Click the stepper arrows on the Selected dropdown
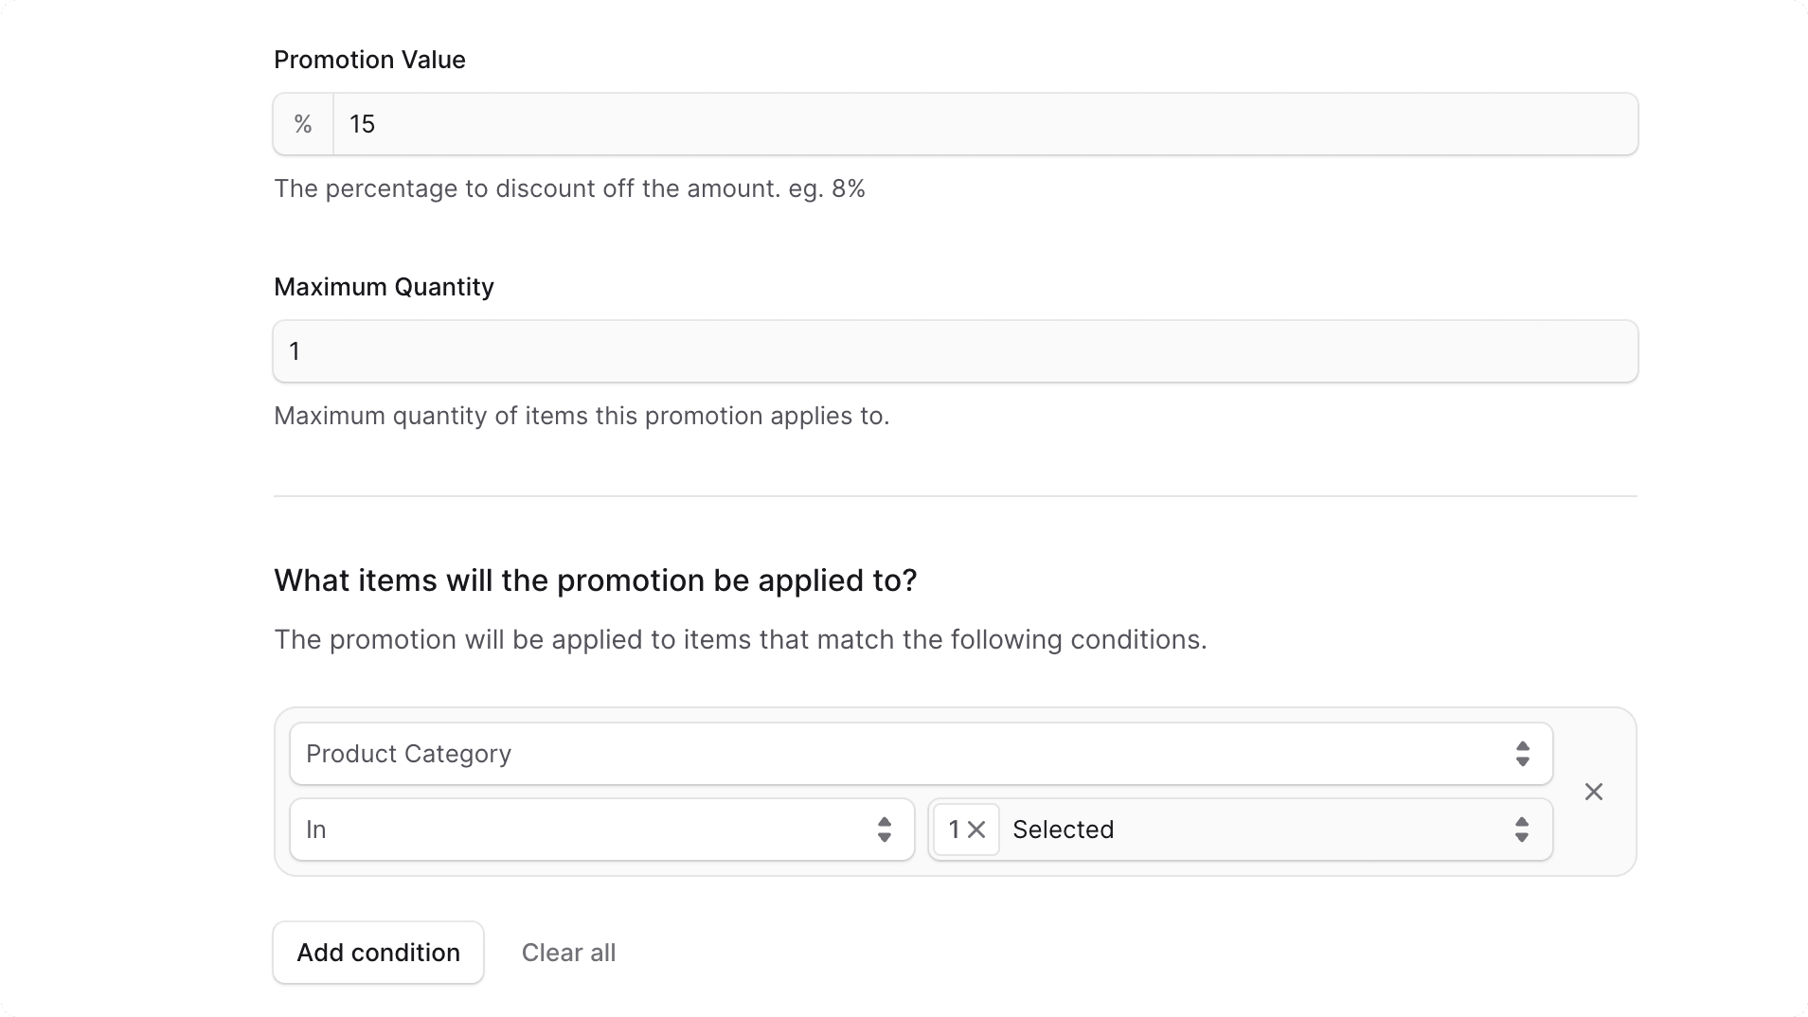1808x1017 pixels. click(1522, 830)
